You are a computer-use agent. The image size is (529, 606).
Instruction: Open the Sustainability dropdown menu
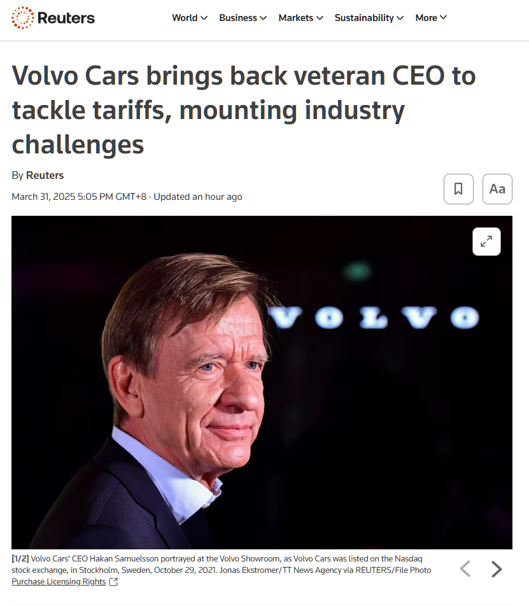pyautogui.click(x=369, y=18)
